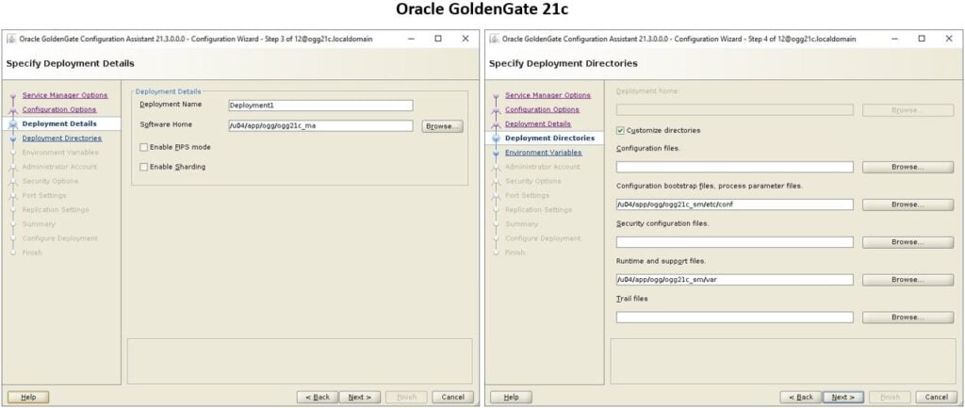Uncheck the Customize directories checkbox

tap(620, 130)
